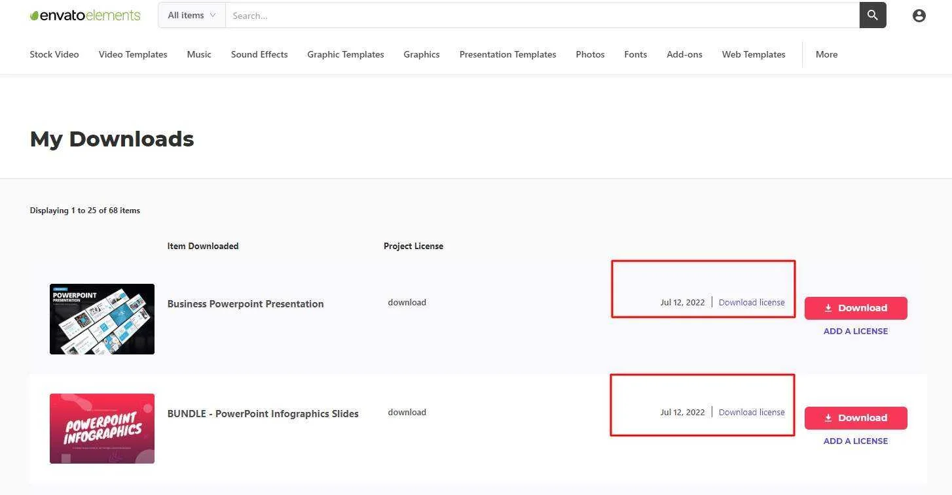952x495 pixels.
Task: Add a license to Business Powerpoint Presentation
Action: pos(856,331)
